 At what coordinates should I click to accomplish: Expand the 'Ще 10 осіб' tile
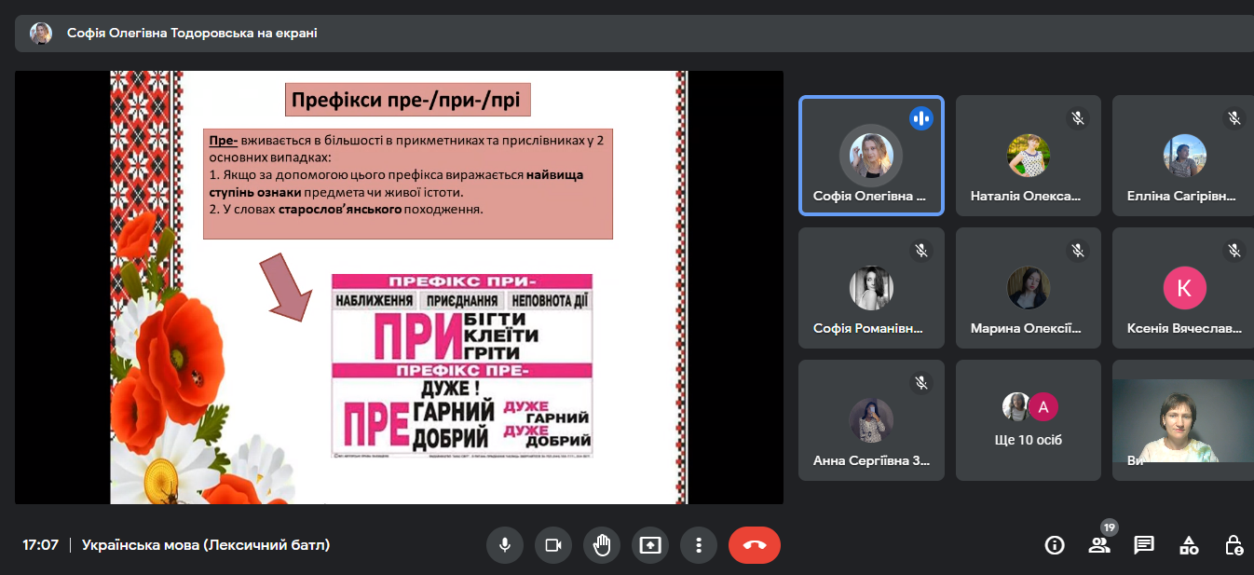tap(1028, 420)
